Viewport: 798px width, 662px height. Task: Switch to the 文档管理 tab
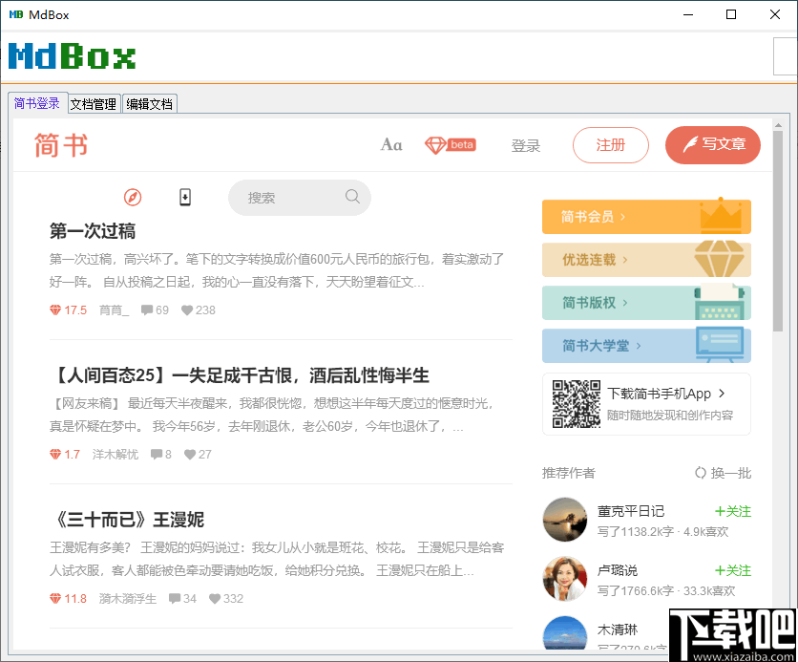(93, 103)
